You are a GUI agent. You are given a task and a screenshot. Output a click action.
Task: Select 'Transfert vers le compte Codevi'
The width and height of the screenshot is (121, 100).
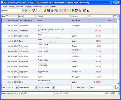pos(52,29)
